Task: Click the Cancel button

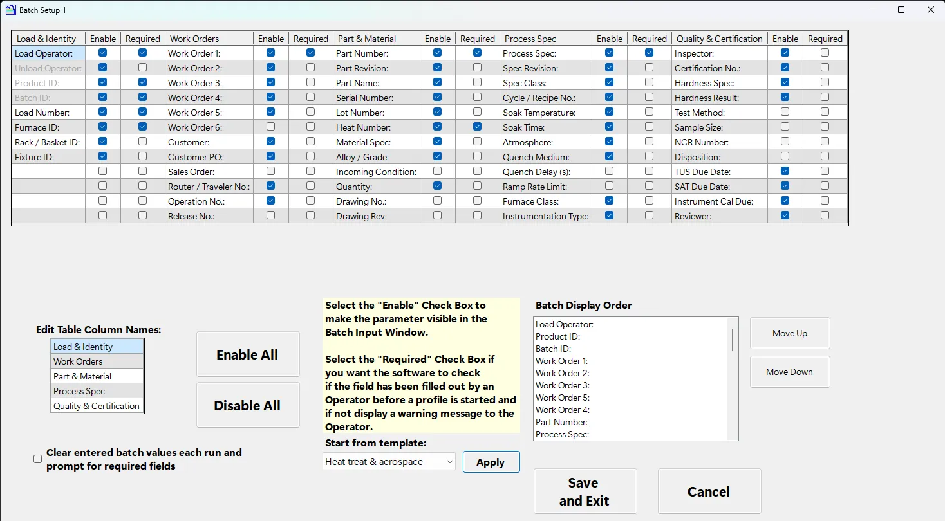Action: point(709,491)
